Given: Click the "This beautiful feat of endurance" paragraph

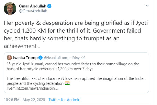Looking at the screenshot, I should pyautogui.click(x=73, y=79).
